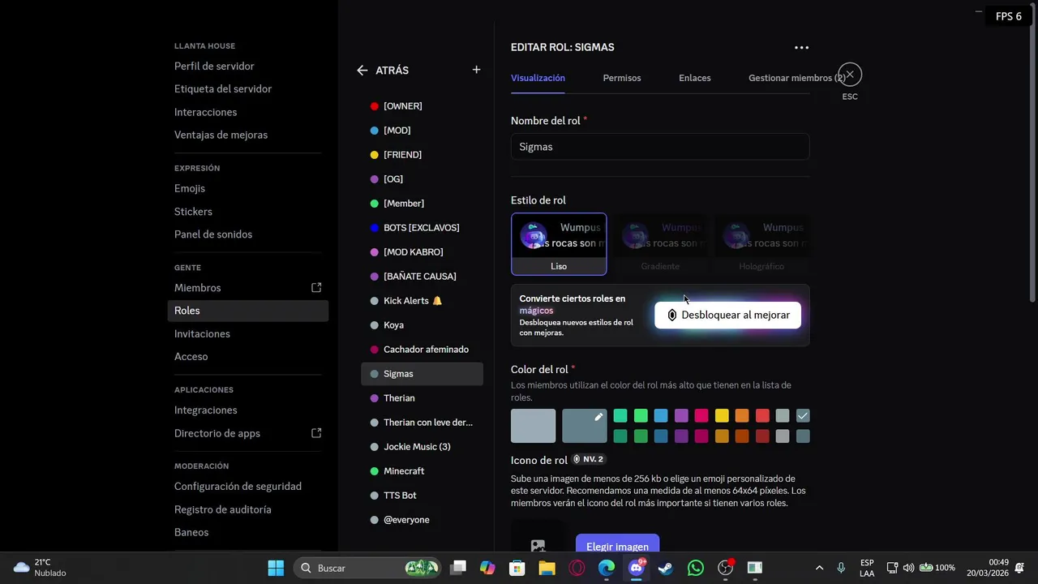Open Steam from the taskbar

pos(666,568)
